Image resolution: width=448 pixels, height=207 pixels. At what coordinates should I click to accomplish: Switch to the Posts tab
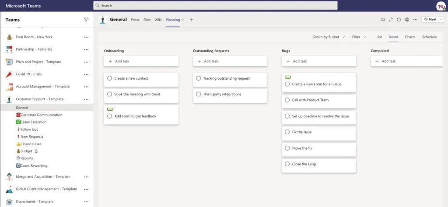(135, 20)
